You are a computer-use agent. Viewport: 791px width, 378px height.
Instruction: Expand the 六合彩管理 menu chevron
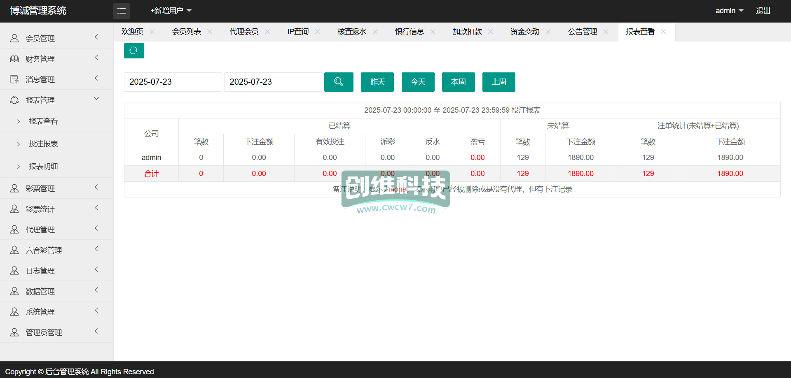click(96, 249)
